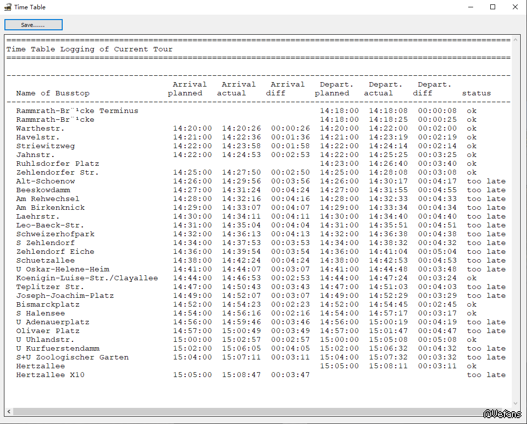Click the 'status' column header text
The height and width of the screenshot is (424, 527).
476,93
